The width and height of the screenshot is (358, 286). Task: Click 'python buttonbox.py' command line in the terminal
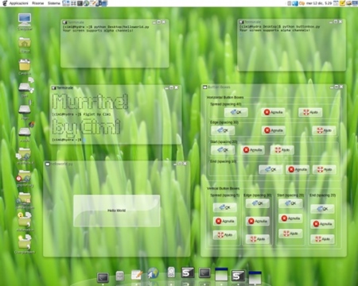pos(301,27)
